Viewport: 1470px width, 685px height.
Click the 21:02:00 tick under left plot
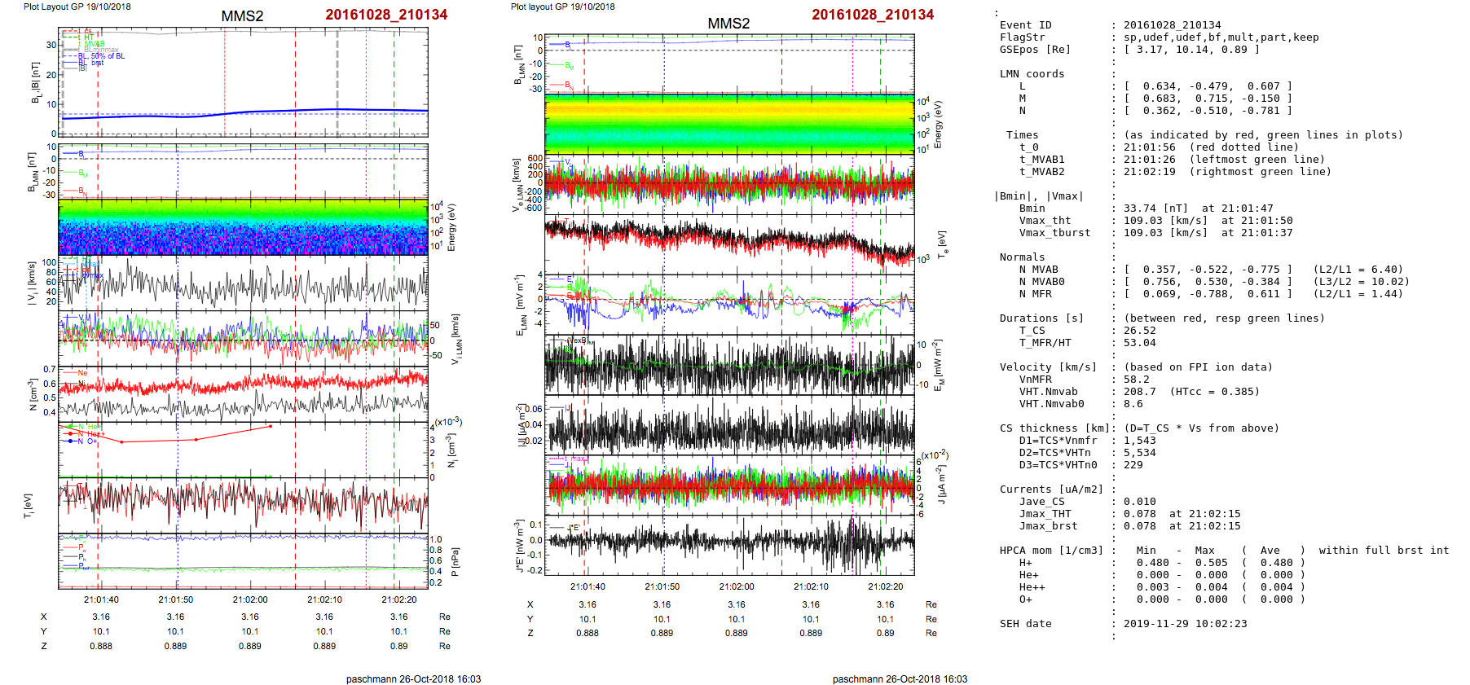tap(250, 599)
